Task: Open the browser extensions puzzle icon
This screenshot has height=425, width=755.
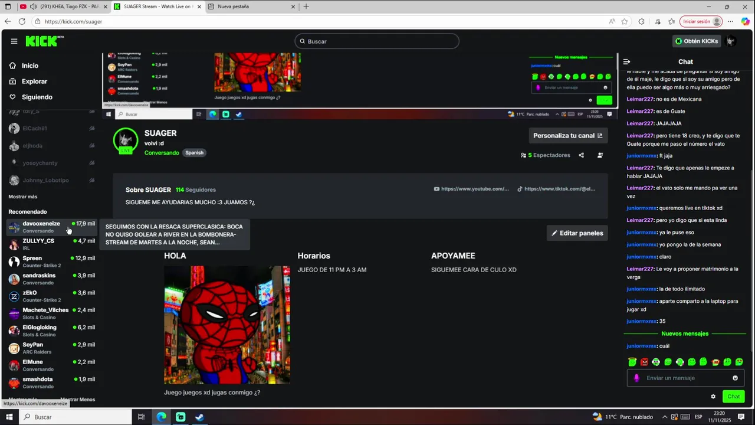Action: [641, 21]
